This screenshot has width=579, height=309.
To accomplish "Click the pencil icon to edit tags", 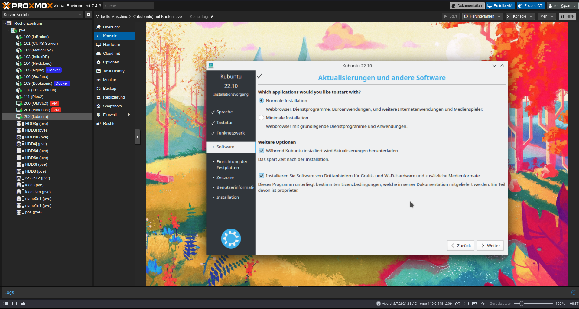I will click(212, 17).
